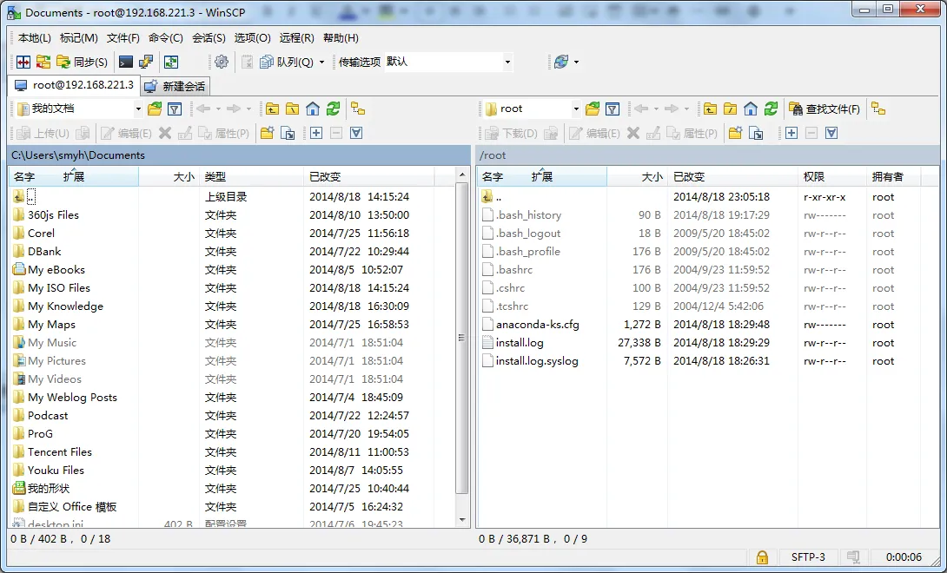The width and height of the screenshot is (947, 573).
Task: Click the remote /root path bar
Action: [707, 155]
